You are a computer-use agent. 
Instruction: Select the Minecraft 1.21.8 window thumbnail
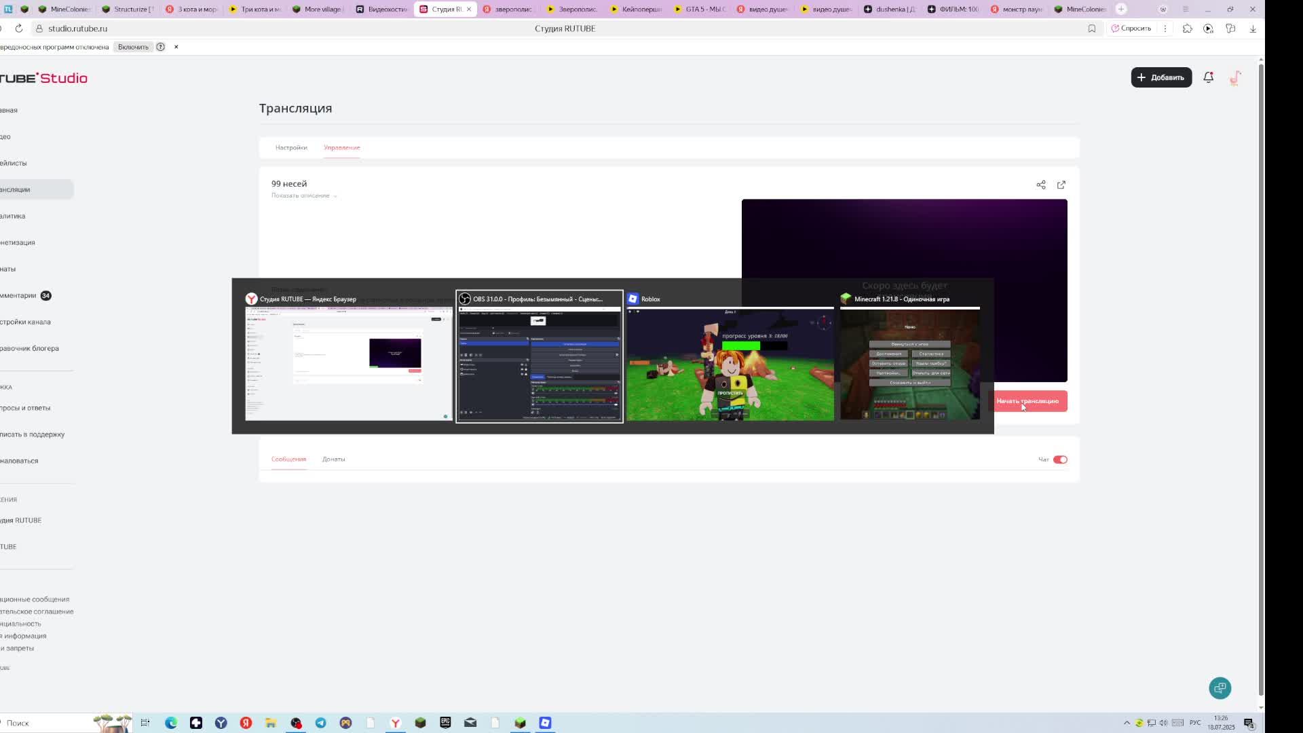point(909,364)
